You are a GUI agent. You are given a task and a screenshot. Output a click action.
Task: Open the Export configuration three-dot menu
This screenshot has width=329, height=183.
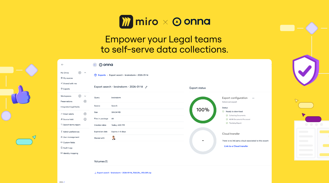point(253,98)
